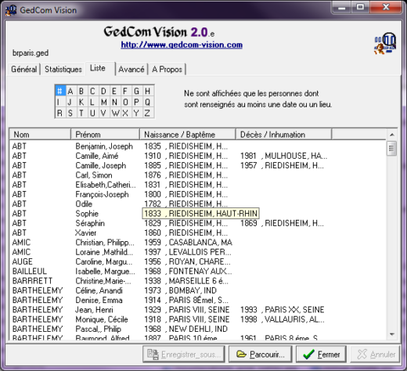407x371 pixels.
Task: Filter names by letter P
Action: tap(136, 102)
